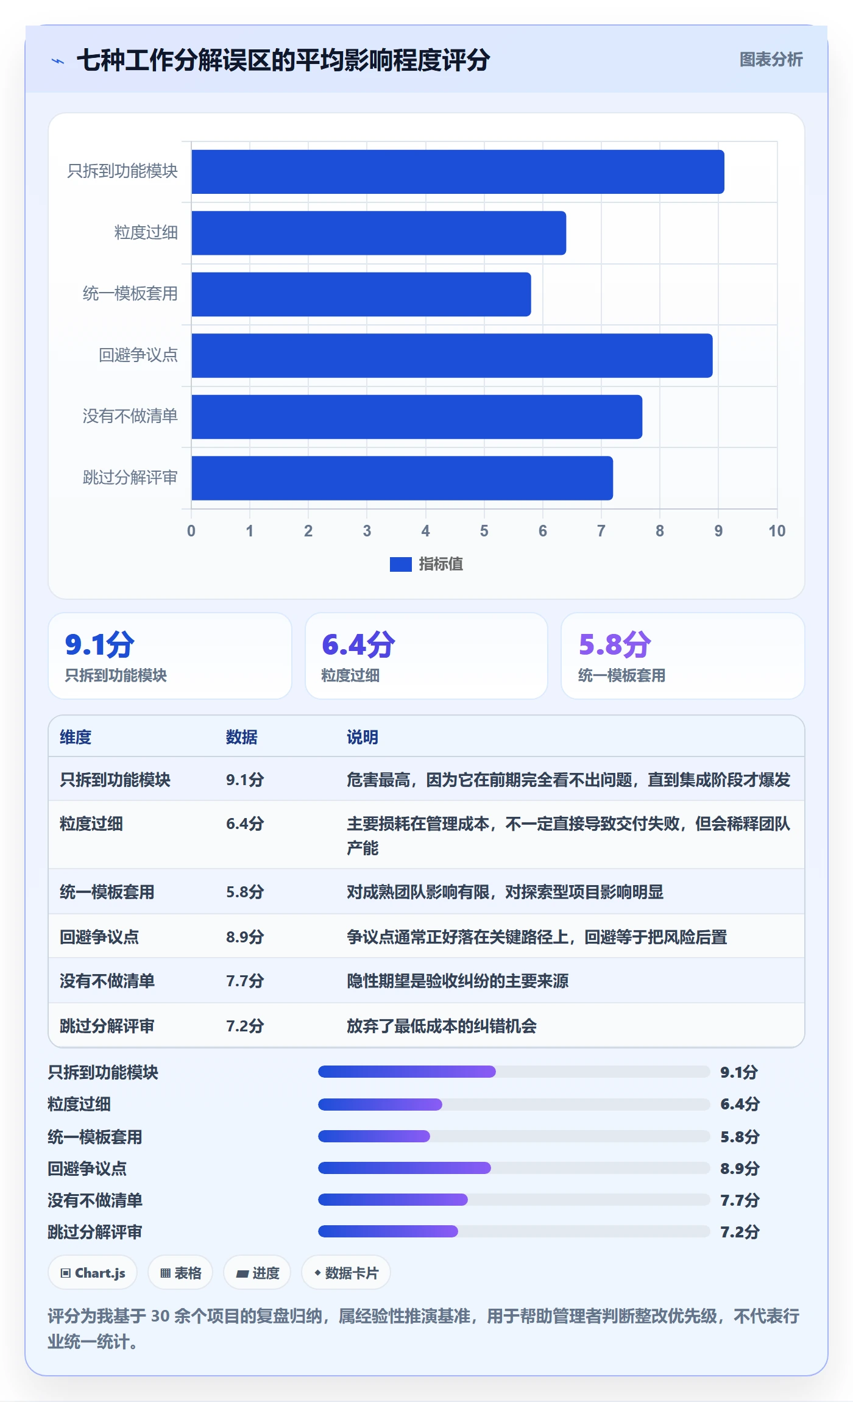Select the description 放弃了最低成本的纠错机会
This screenshot has width=853, height=1402.
442,1026
